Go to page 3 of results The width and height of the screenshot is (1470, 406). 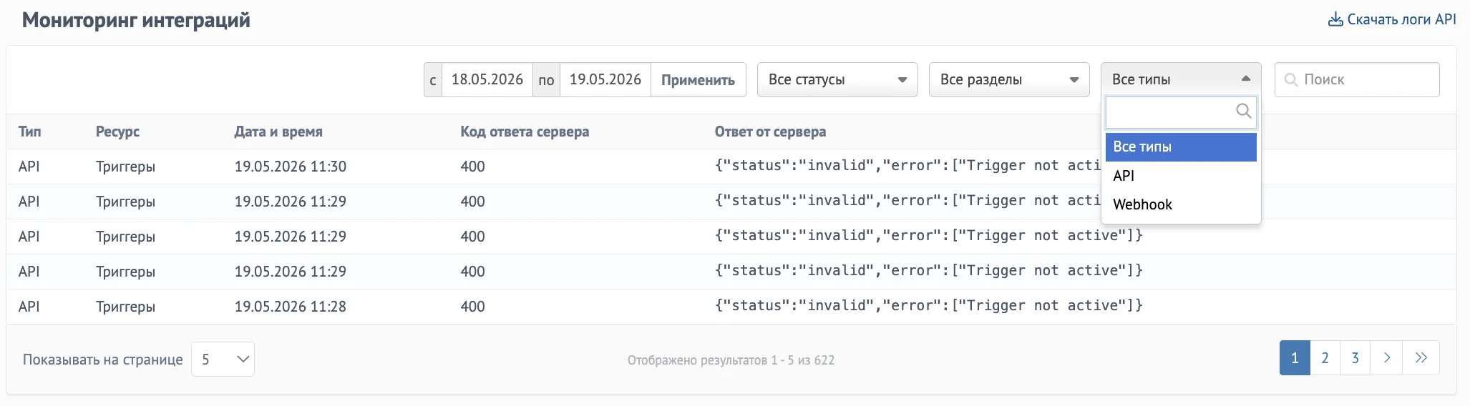(x=1355, y=358)
